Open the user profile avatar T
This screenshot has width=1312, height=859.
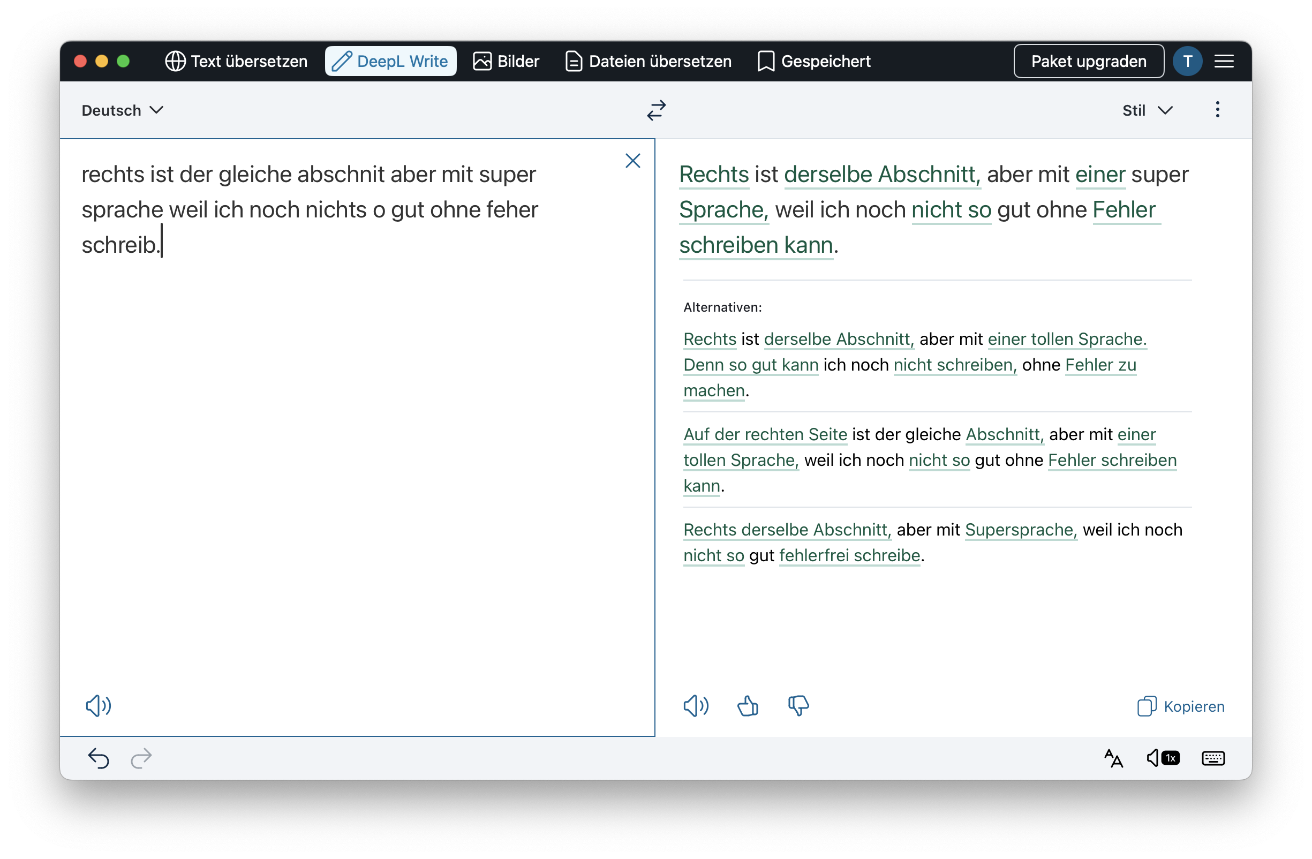[1187, 61]
